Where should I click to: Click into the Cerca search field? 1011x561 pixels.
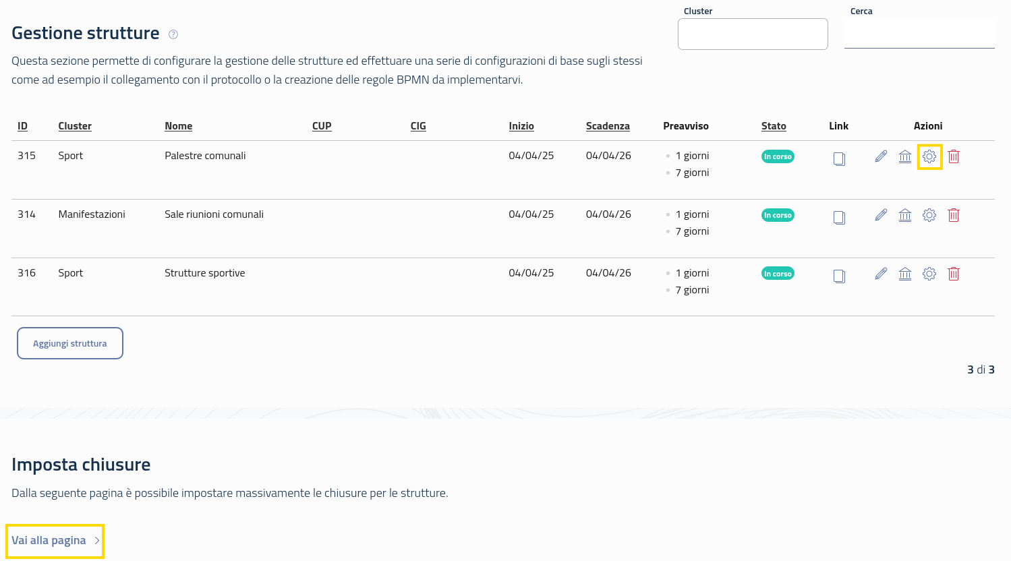919,34
